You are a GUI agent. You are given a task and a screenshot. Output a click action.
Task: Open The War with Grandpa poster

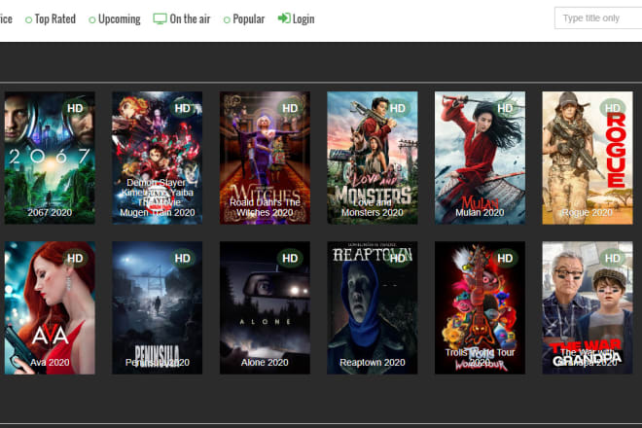587,307
